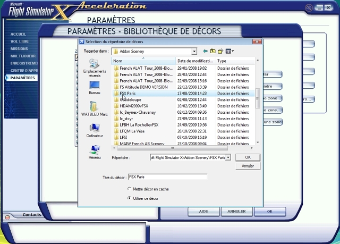Select 'Mettre décor en cache' radio button
The height and width of the screenshot is (244, 340).
(129, 189)
